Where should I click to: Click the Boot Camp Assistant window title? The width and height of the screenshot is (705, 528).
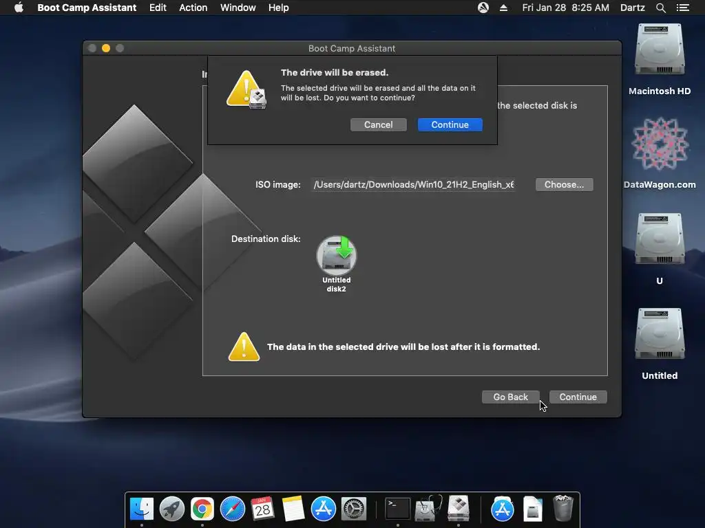[352, 48]
